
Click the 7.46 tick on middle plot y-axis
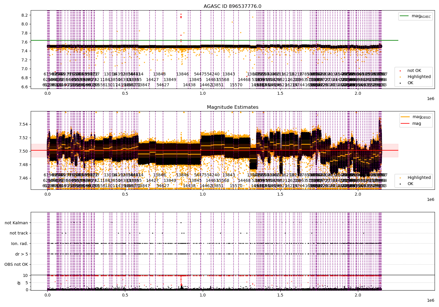[x=24, y=178]
